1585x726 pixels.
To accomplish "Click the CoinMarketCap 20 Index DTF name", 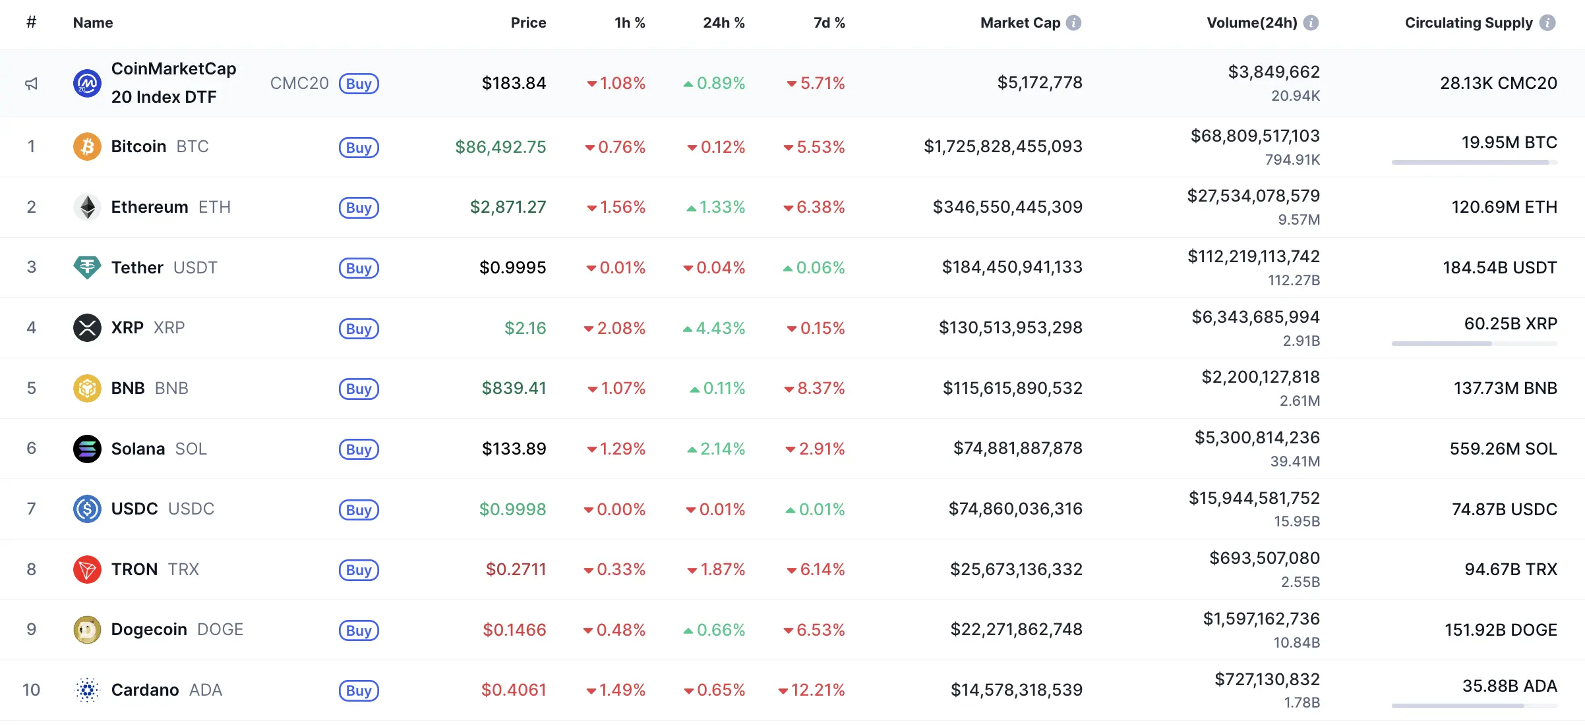I will tap(173, 82).
